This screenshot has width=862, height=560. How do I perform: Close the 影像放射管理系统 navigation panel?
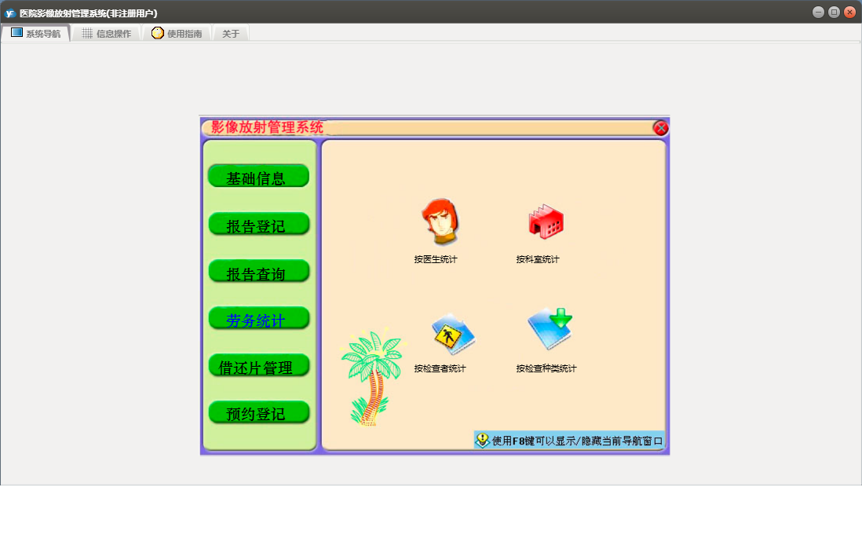661,128
